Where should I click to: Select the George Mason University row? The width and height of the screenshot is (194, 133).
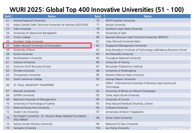121,79
